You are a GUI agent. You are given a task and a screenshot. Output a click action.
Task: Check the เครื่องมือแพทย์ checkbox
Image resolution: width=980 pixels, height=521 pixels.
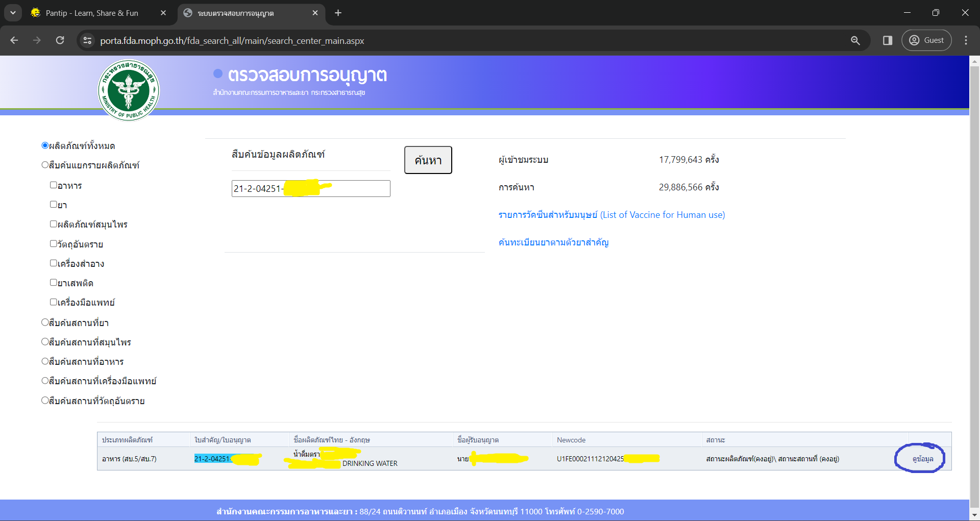pos(53,302)
